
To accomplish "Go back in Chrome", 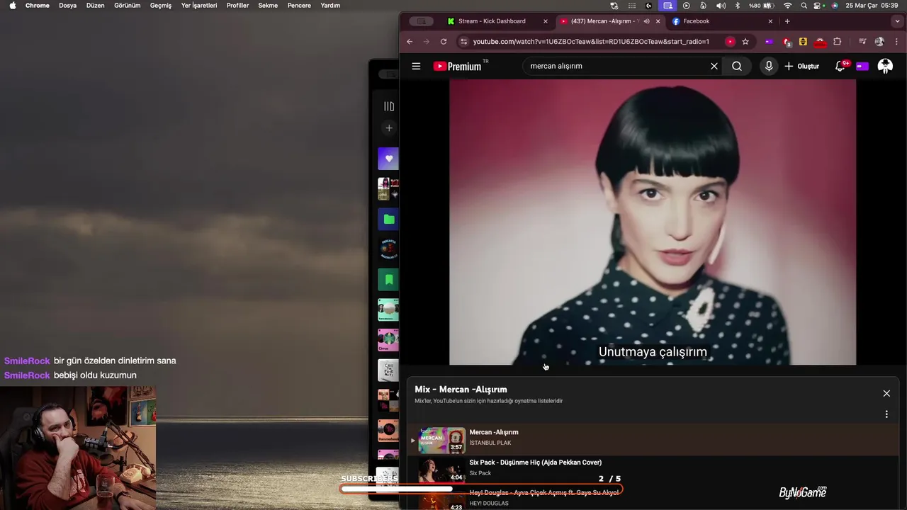I will (410, 42).
